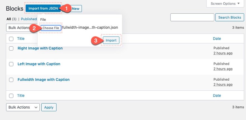Click the Import button in popup
246x120 pixels.
coord(111,40)
